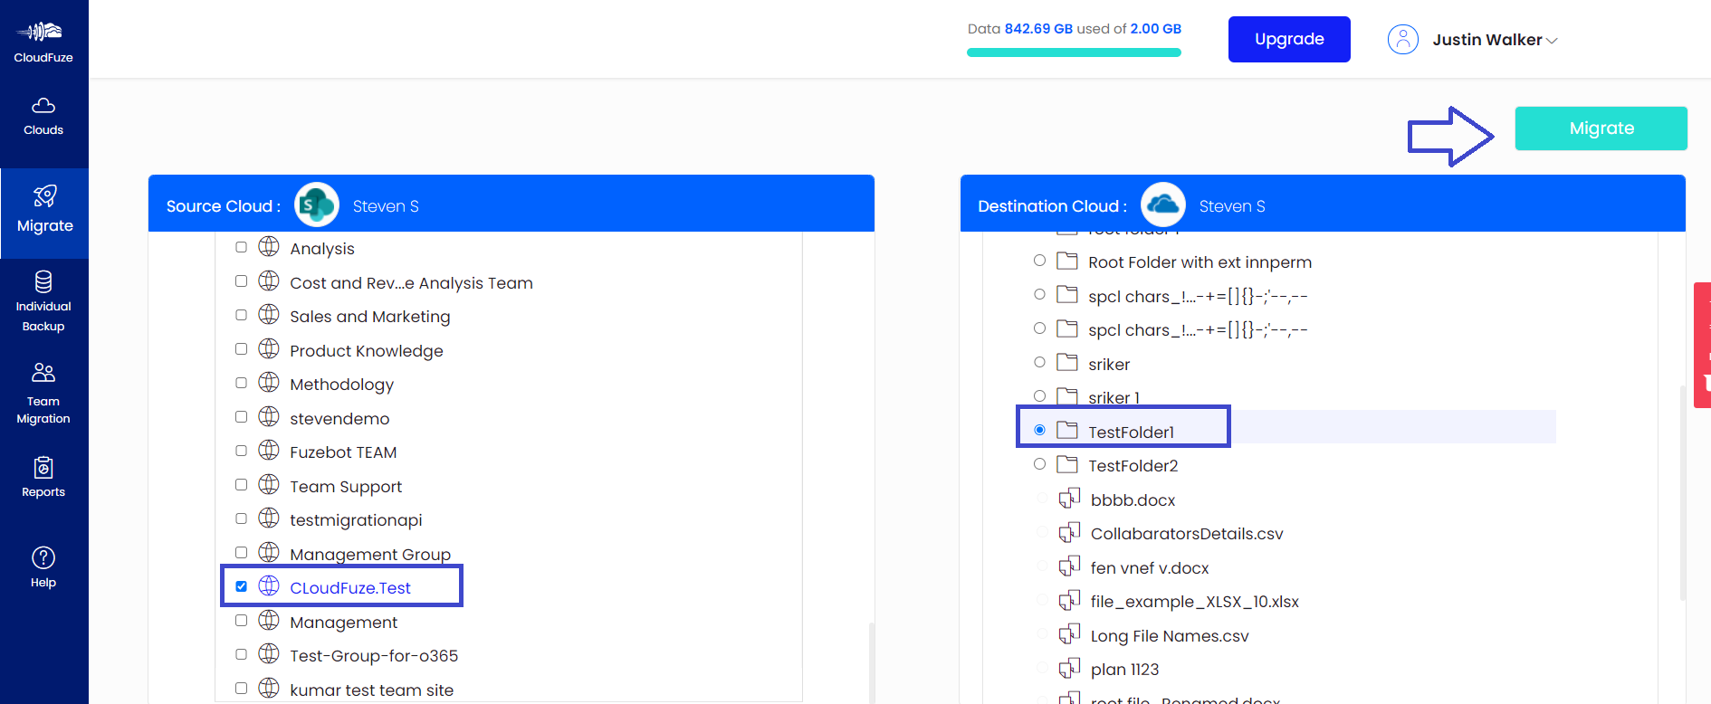Open Team Migration in the sidebar
Viewport: 1711px width, 704px height.
pos(43,394)
